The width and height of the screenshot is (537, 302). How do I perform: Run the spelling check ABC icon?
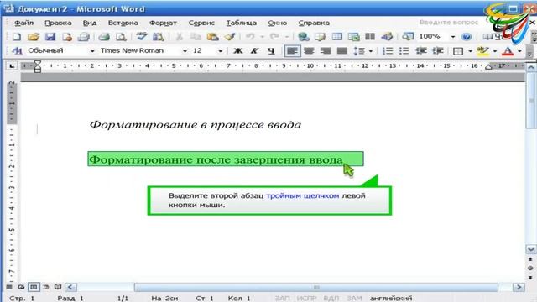[x=141, y=37]
